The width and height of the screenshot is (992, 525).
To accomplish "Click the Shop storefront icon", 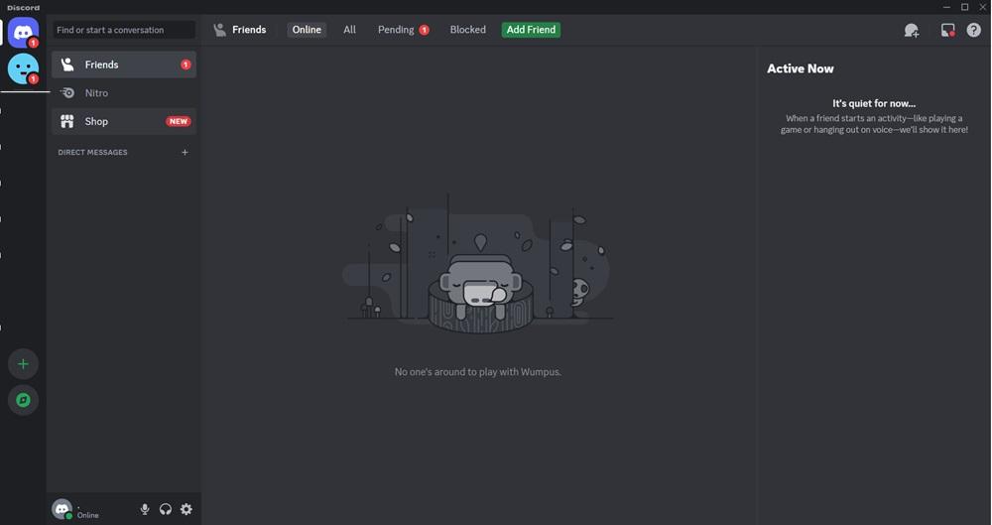I will (67, 122).
